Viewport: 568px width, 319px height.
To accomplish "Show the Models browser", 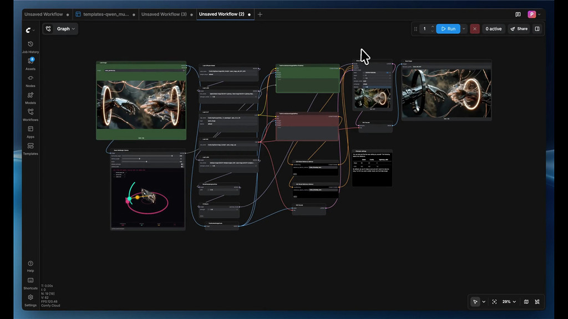I will pos(31,97).
